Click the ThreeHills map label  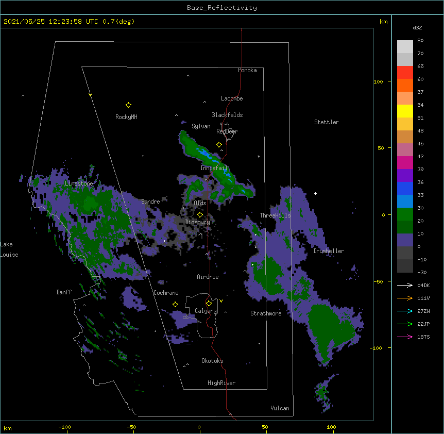(x=275, y=215)
